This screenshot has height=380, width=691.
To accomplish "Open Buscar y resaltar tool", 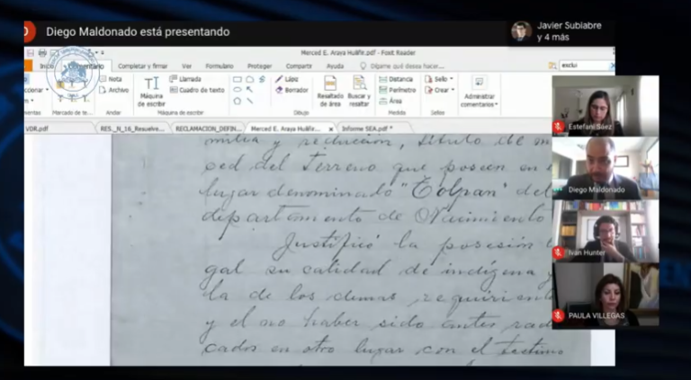I will pos(359,90).
